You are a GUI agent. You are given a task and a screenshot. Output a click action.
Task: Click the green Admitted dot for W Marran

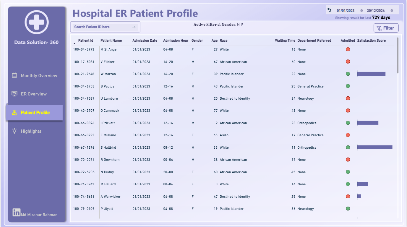point(348,74)
